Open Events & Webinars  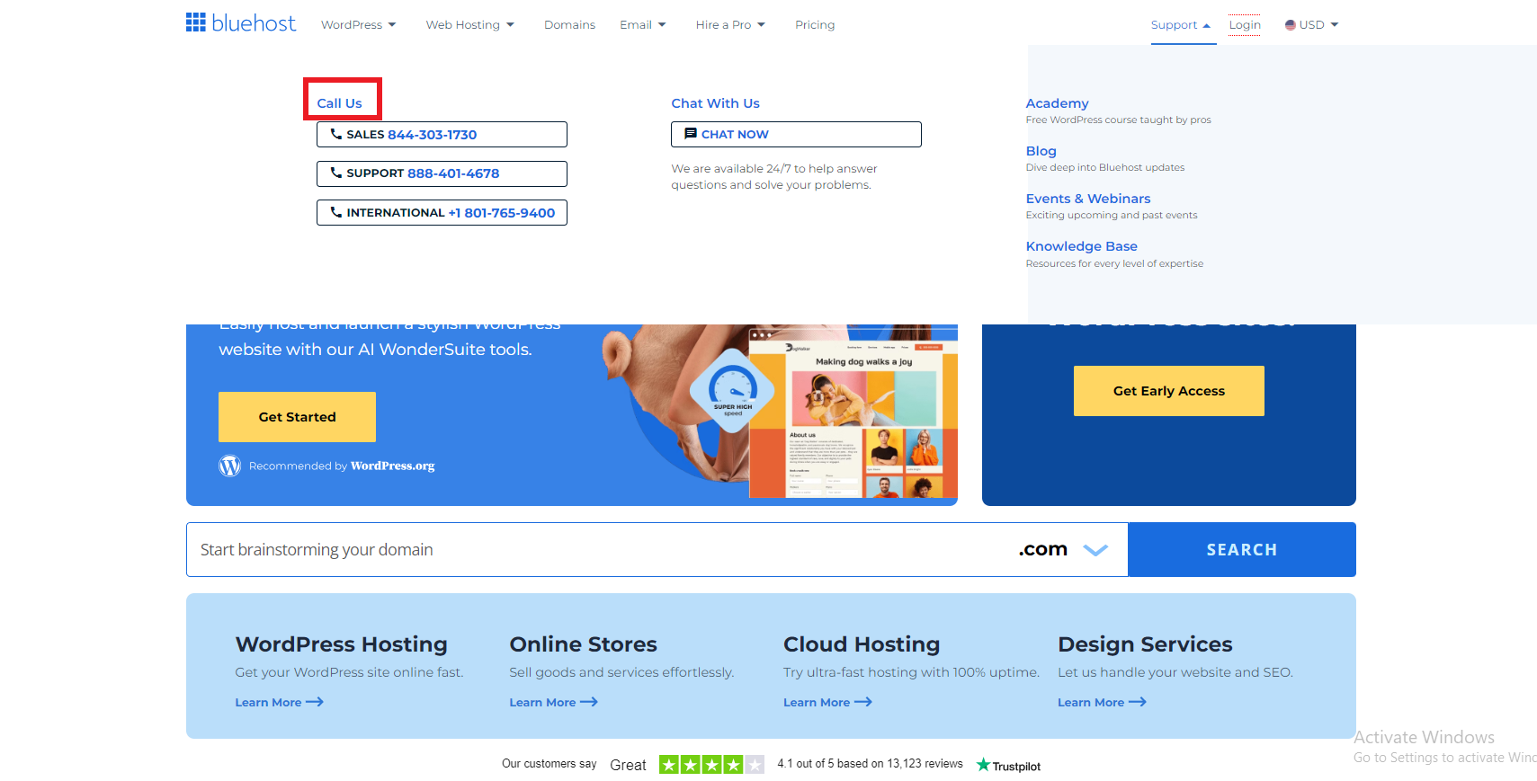1088,199
